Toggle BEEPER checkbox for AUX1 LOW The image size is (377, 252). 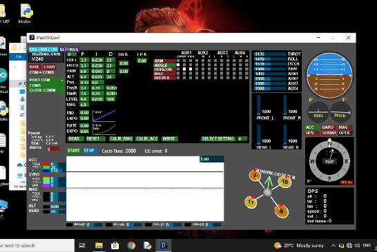tap(178, 78)
